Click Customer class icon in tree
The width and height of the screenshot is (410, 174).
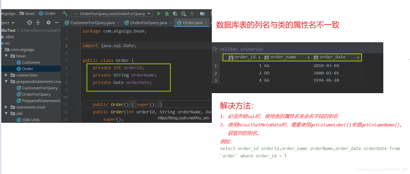[18, 62]
